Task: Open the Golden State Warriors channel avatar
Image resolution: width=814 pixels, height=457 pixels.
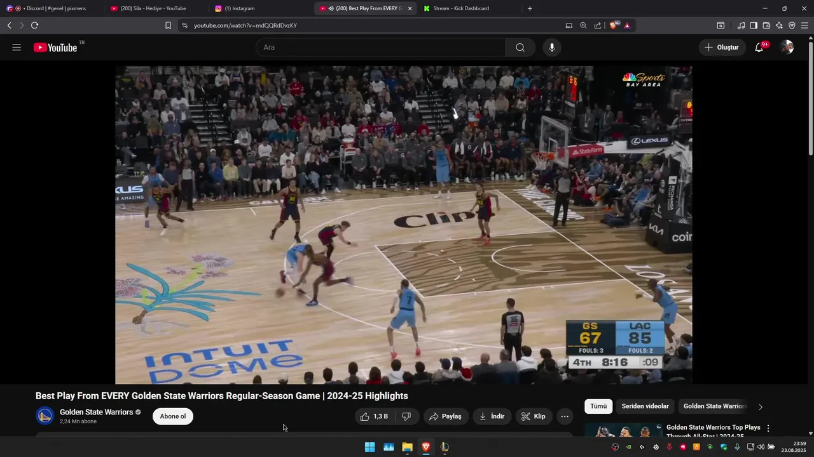Action: pos(45,416)
